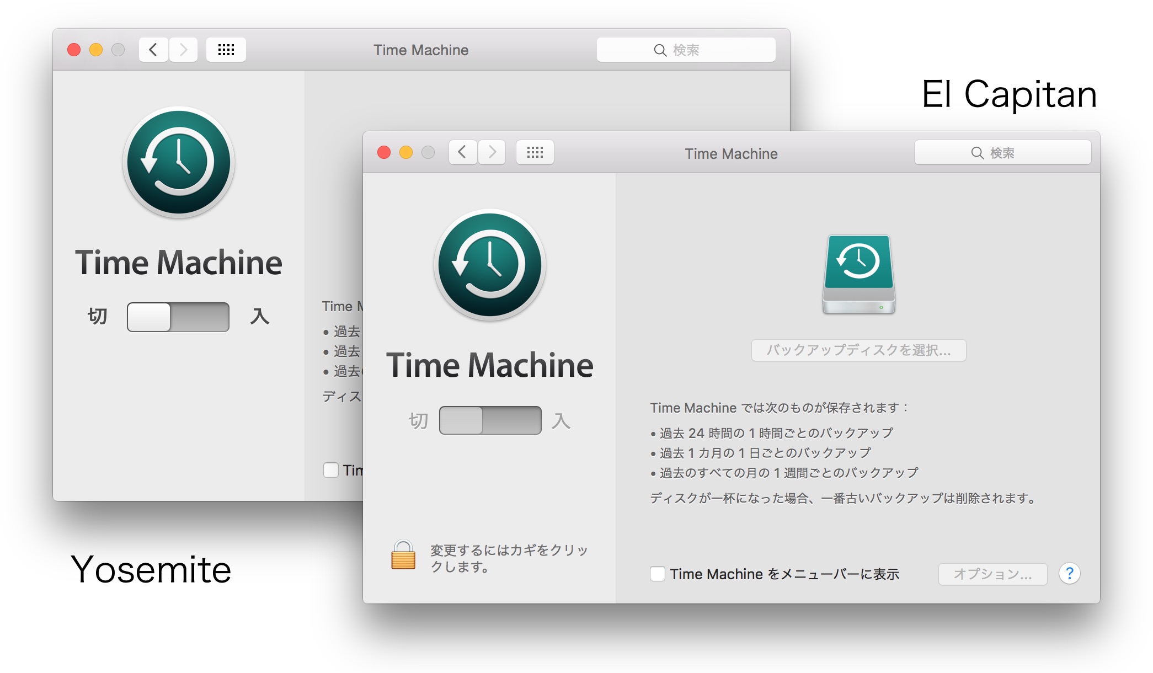Go forward in the Yosemite window toolbar

[183, 50]
